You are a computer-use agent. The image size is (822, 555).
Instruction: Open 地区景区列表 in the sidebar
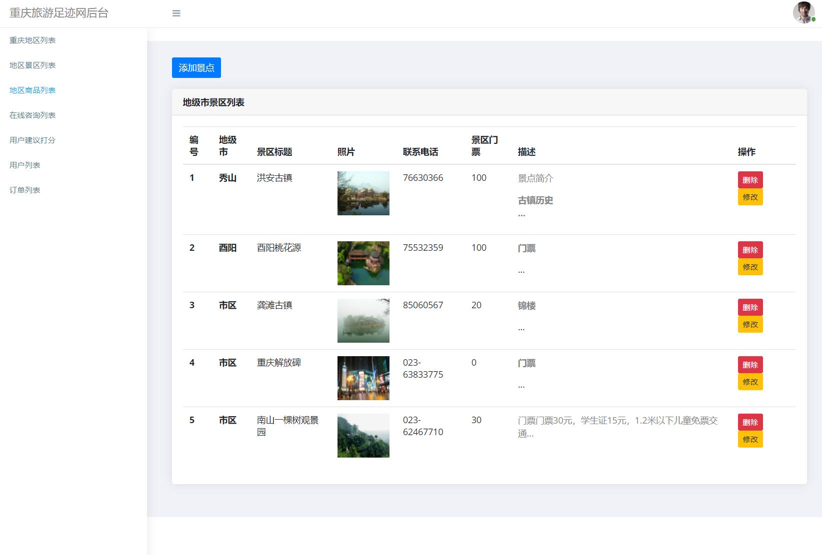pyautogui.click(x=32, y=65)
